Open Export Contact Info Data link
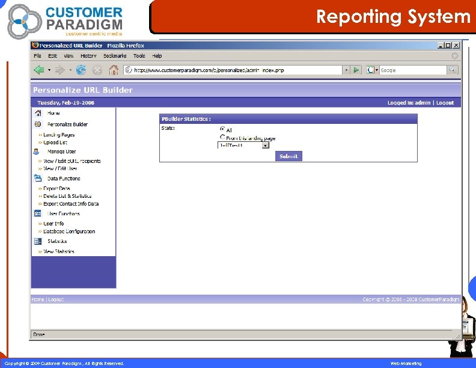This screenshot has width=476, height=368. click(71, 204)
